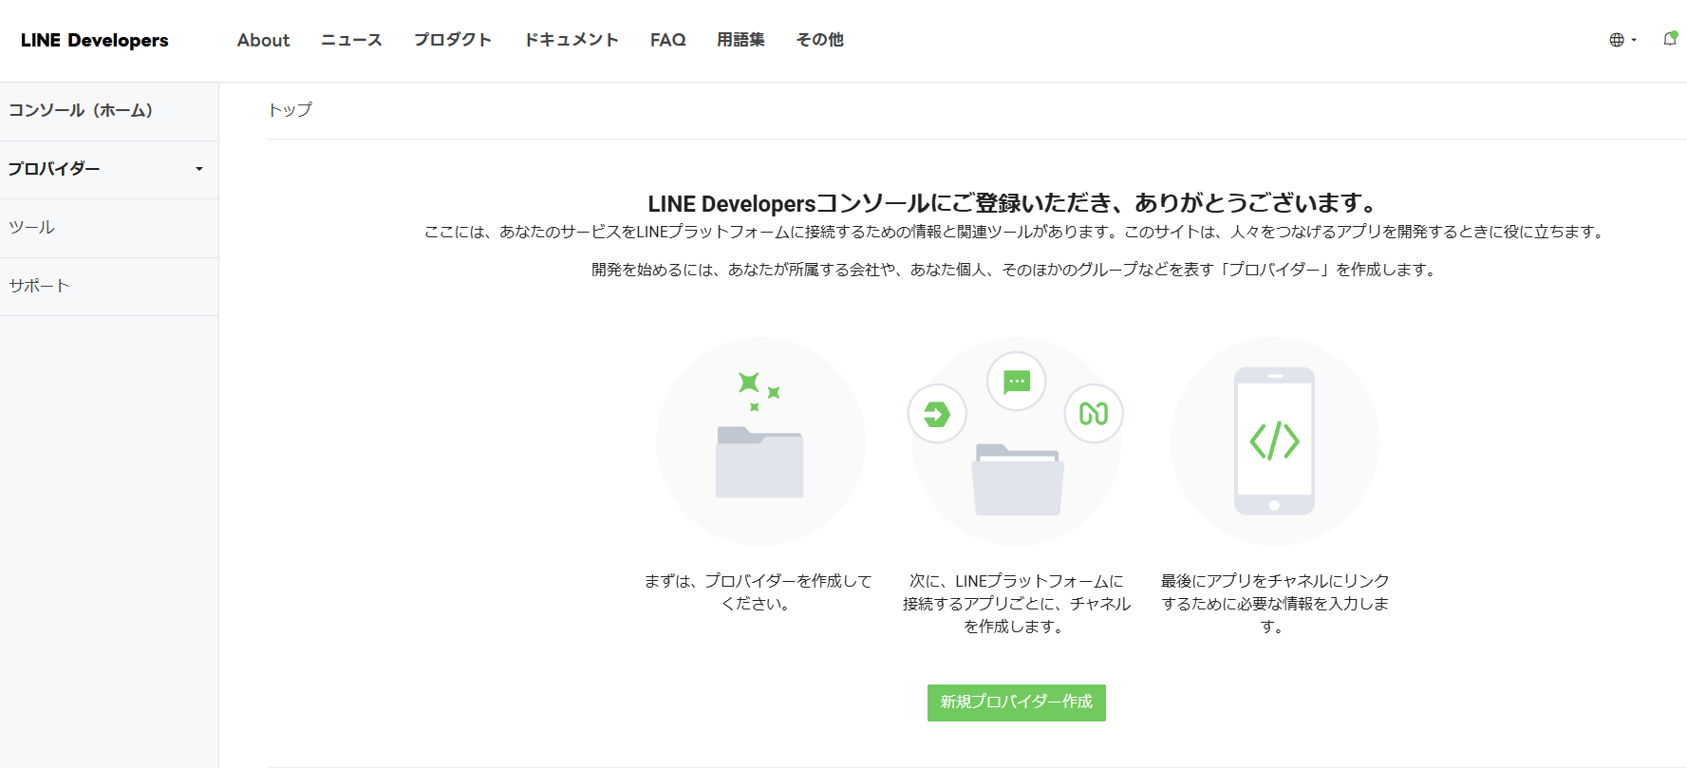1687x768 pixels.
Task: Open the その他 menu item
Action: [819, 40]
